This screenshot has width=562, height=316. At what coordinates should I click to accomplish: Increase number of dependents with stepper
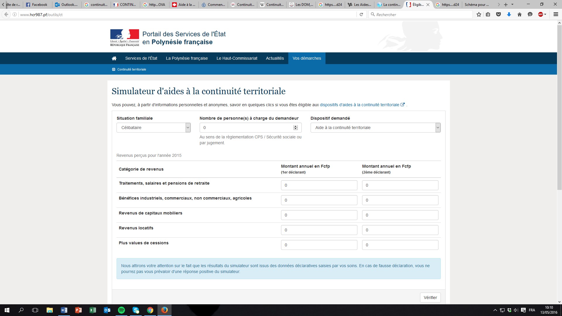pos(296,126)
